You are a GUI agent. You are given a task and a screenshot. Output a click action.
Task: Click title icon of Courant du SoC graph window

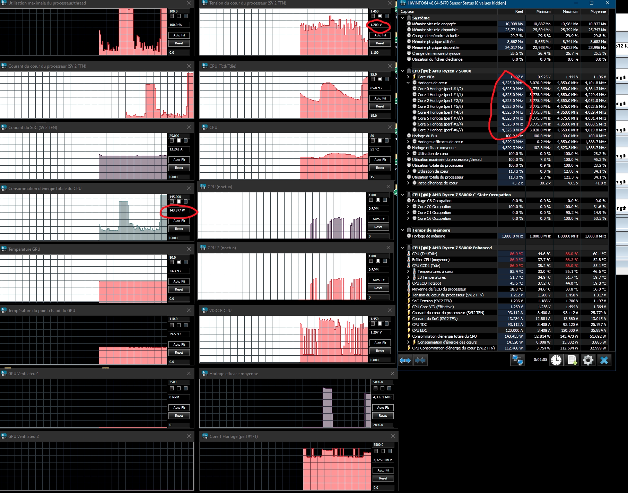(x=4, y=128)
